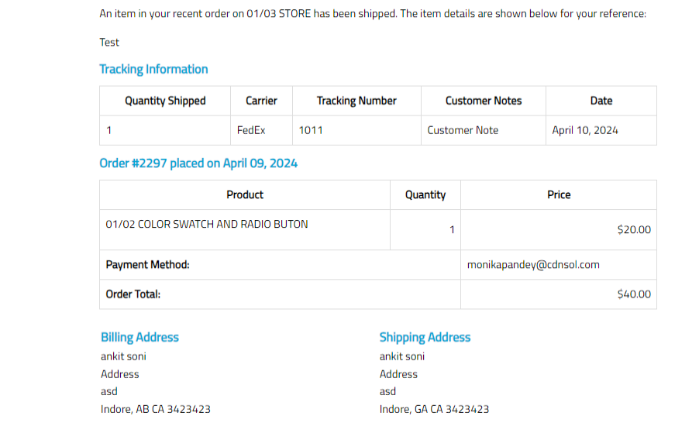
Task: Click the April 10, 2024 date cell
Action: (x=585, y=130)
